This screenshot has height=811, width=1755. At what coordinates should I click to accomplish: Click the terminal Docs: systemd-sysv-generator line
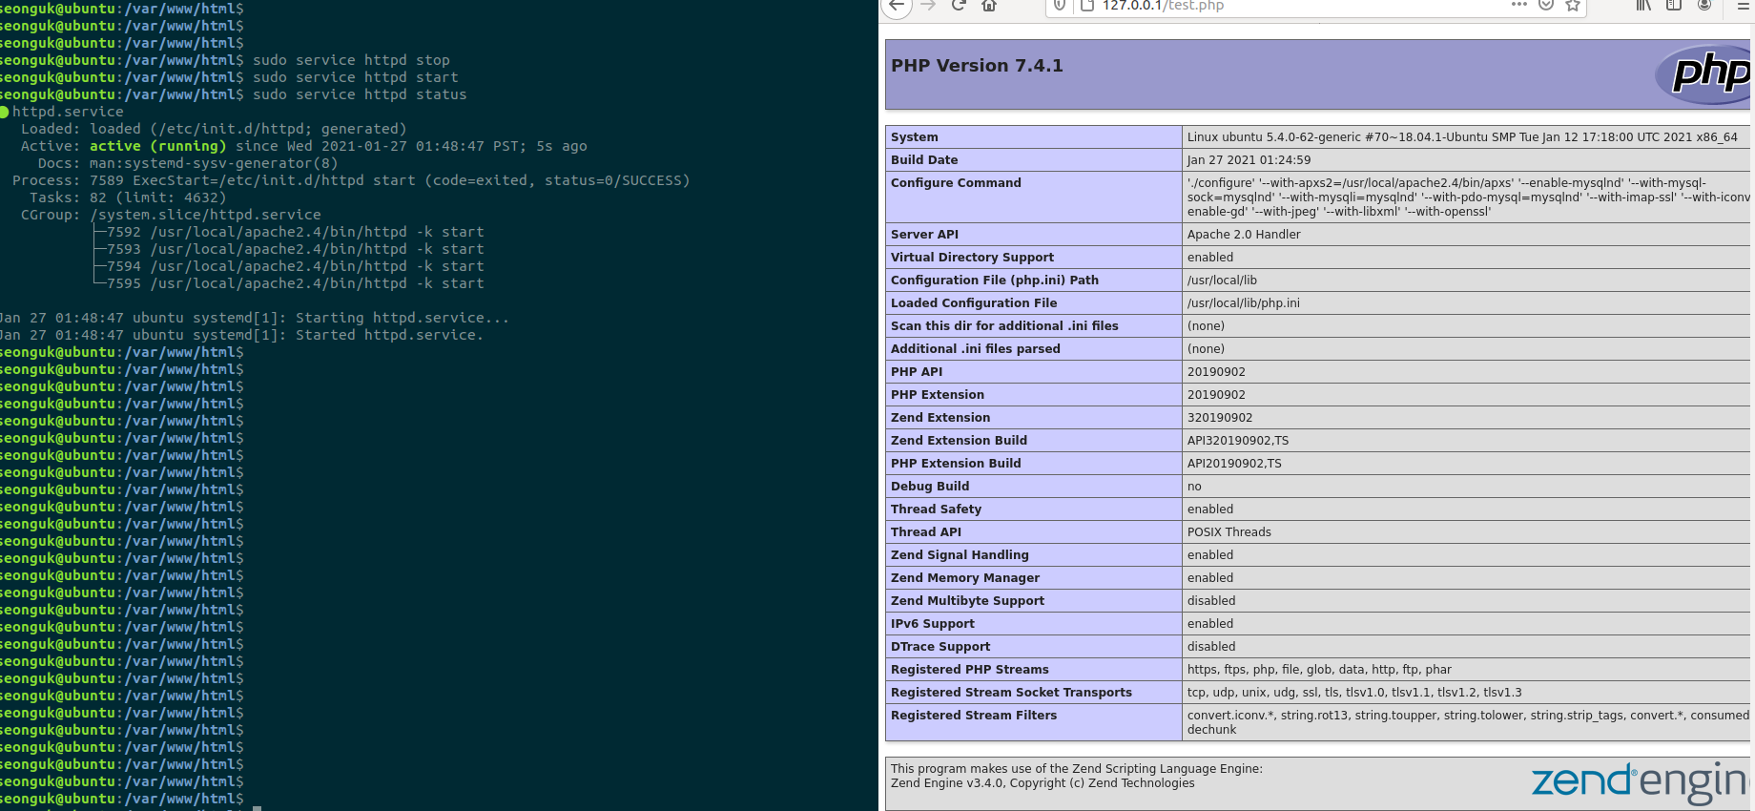click(x=188, y=163)
